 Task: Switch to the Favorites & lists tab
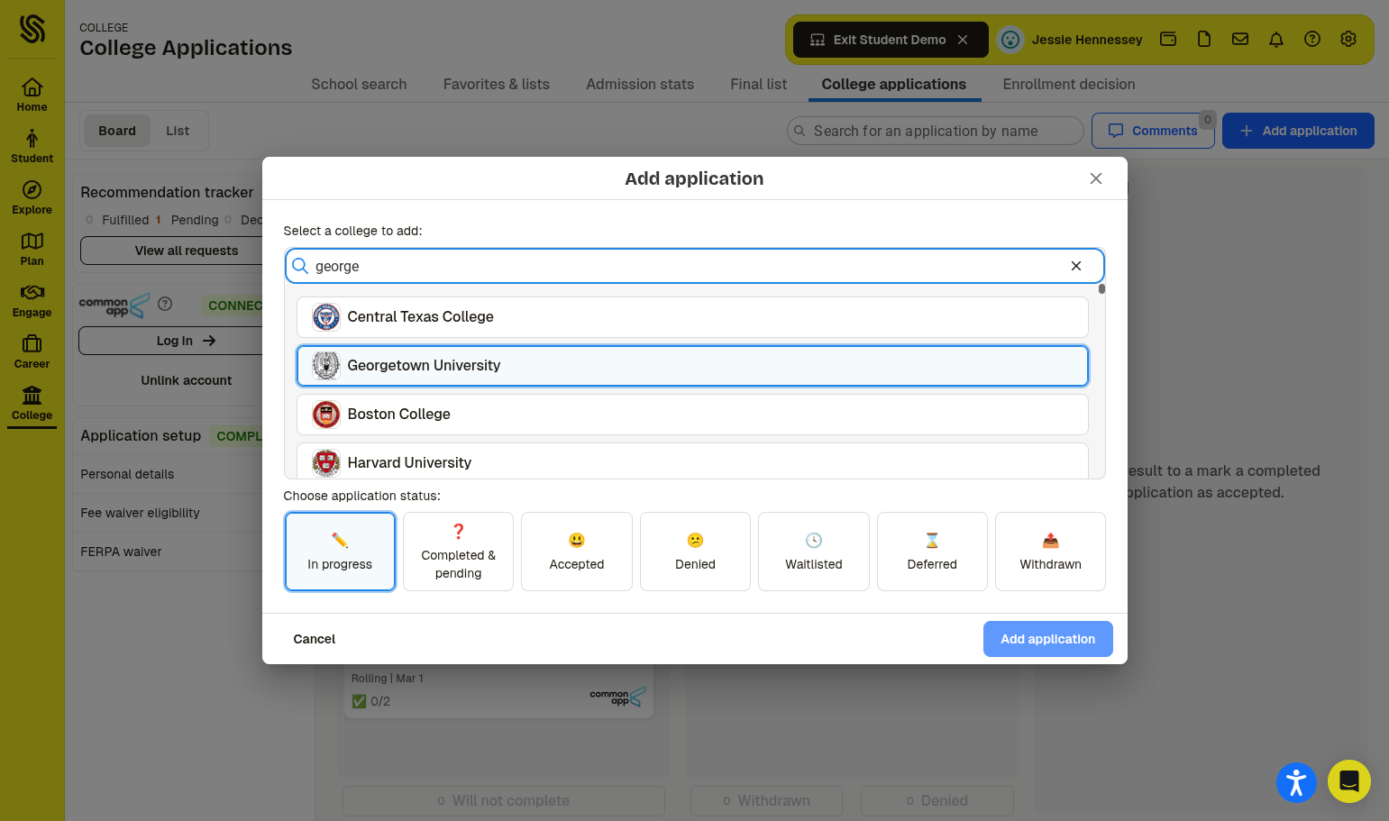tap(497, 84)
